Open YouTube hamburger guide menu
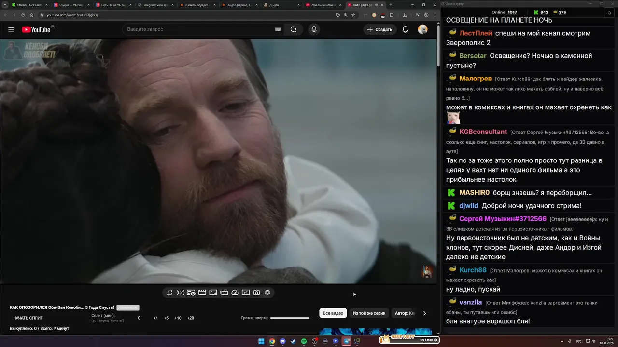This screenshot has width=618, height=347. pyautogui.click(x=11, y=29)
